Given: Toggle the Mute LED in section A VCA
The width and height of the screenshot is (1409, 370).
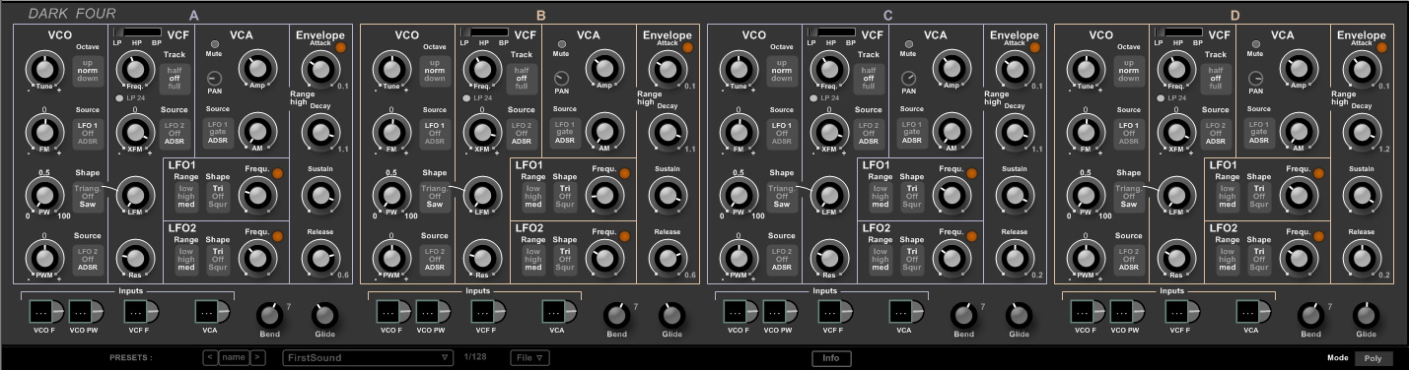Looking at the screenshot, I should (x=214, y=44).
